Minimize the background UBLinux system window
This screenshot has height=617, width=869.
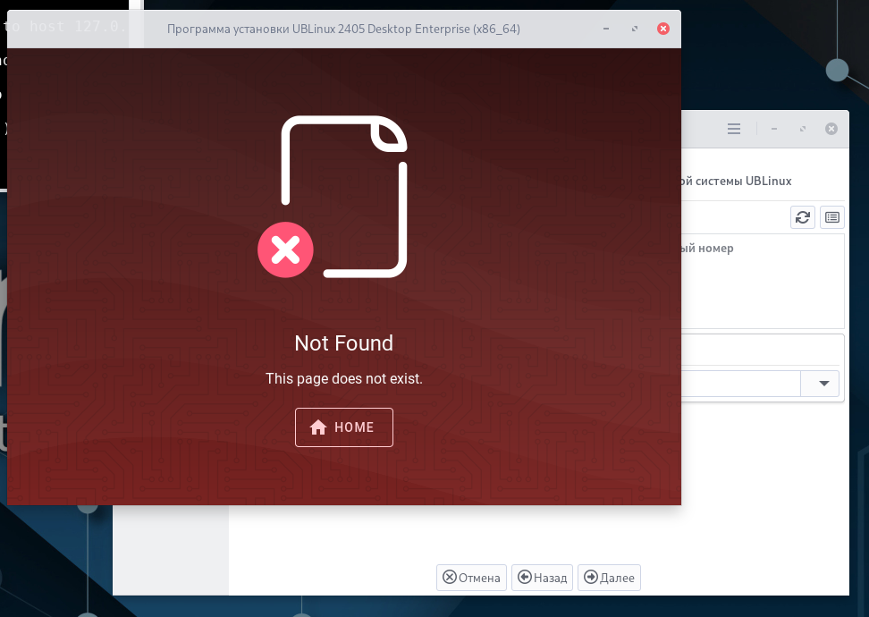pos(774,129)
